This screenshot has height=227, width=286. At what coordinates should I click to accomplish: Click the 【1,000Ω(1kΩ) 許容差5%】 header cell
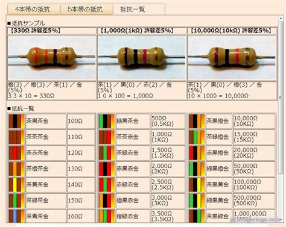click(x=141, y=31)
